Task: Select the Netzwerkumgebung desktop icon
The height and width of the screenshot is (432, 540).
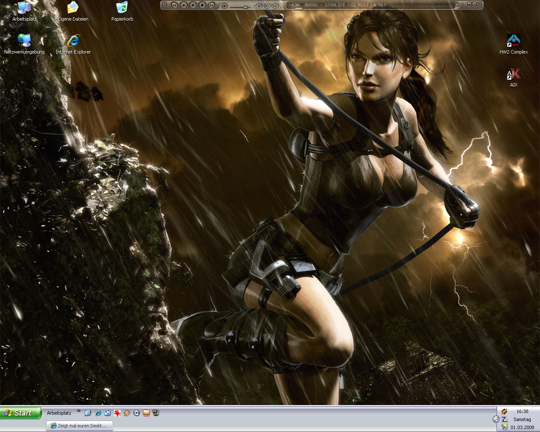Action: coord(24,44)
